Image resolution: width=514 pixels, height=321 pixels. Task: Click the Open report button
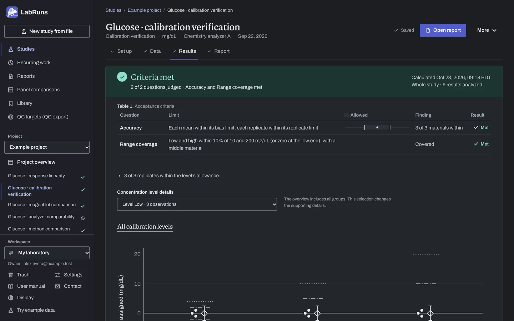pyautogui.click(x=443, y=30)
